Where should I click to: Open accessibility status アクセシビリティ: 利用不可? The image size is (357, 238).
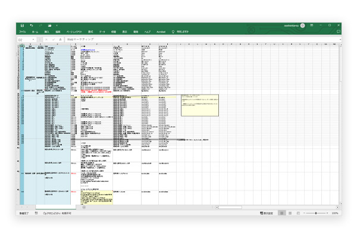[x=57, y=213]
